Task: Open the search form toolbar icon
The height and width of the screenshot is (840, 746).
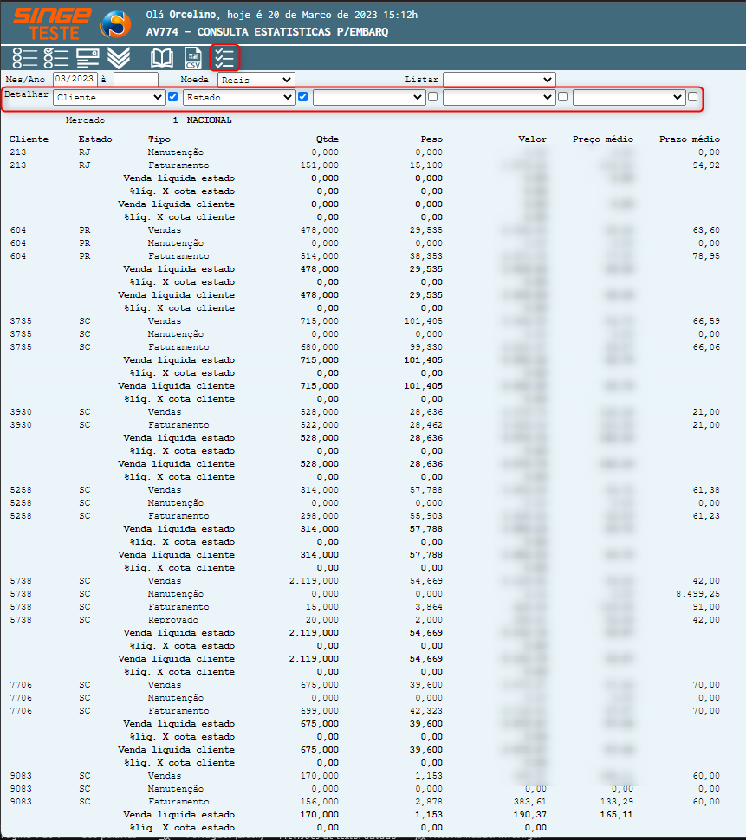Action: click(88, 58)
